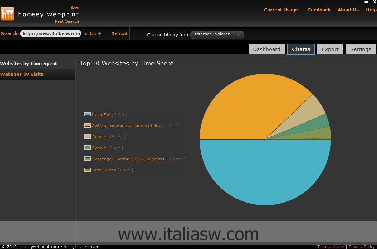The image size is (377, 249).
Task: Open the Messenger, Hotmail, MSN legend entry
Action: [130, 159]
